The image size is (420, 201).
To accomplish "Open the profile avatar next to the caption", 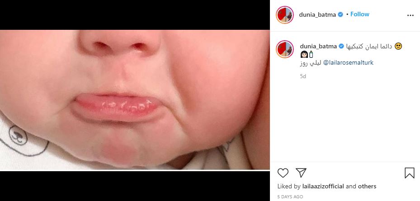I will point(286,50).
